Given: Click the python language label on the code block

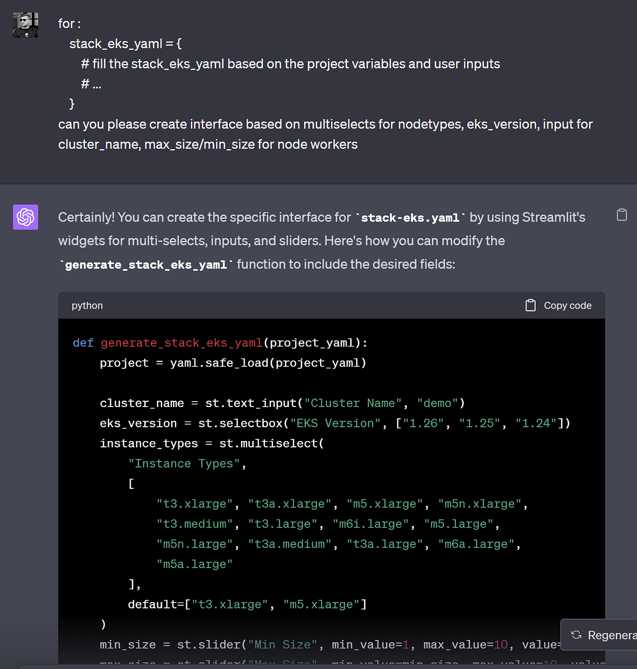Looking at the screenshot, I should pos(87,305).
